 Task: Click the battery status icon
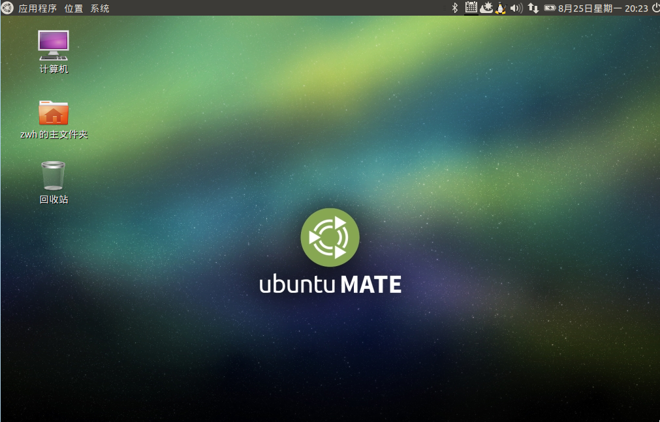coord(550,8)
